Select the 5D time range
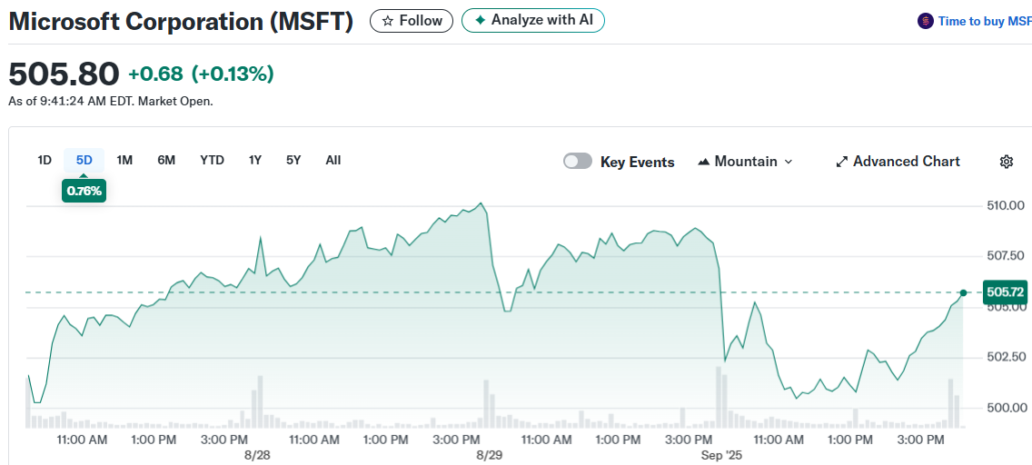1032x465 pixels. pyautogui.click(x=84, y=160)
